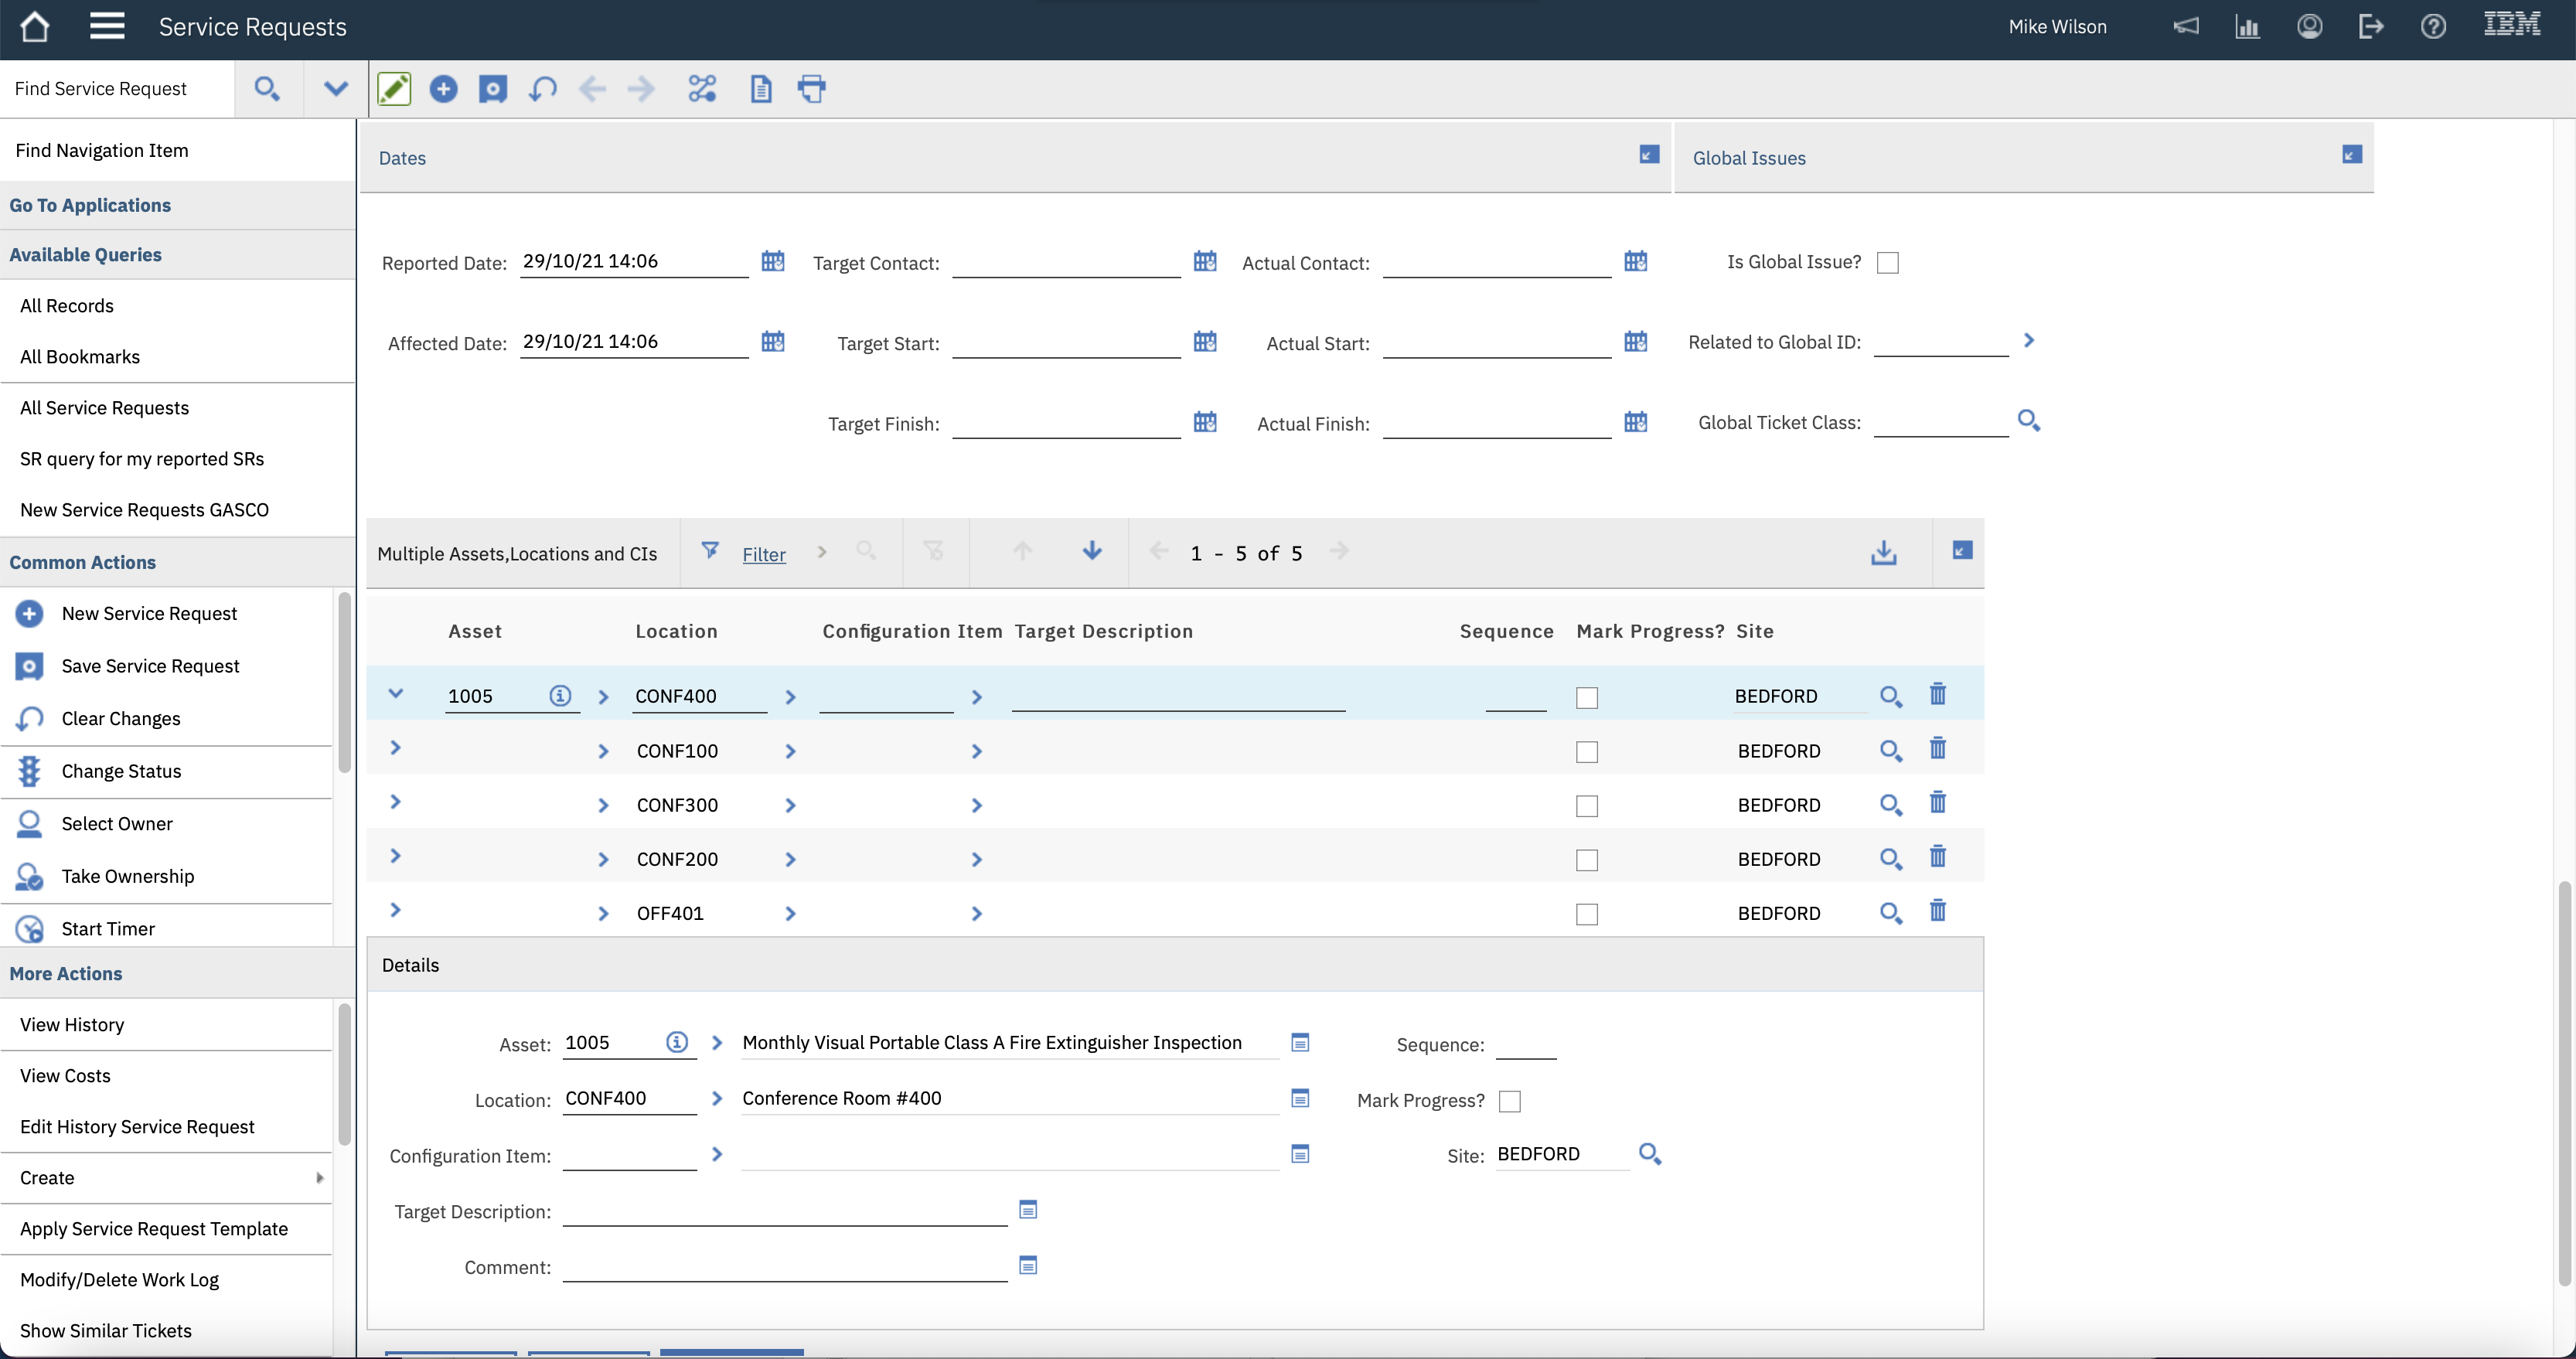Toggle Mark Progress checkbox in Details section
This screenshot has height=1359, width=2576.
click(1510, 1101)
